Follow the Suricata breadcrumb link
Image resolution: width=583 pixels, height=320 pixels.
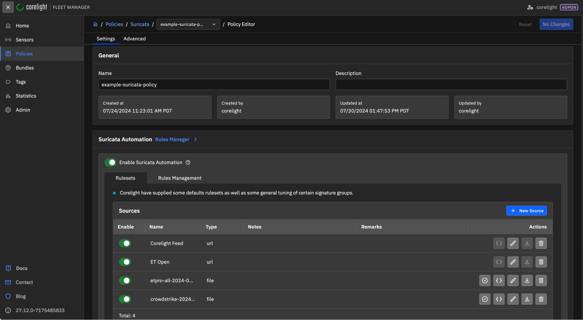[139, 24]
